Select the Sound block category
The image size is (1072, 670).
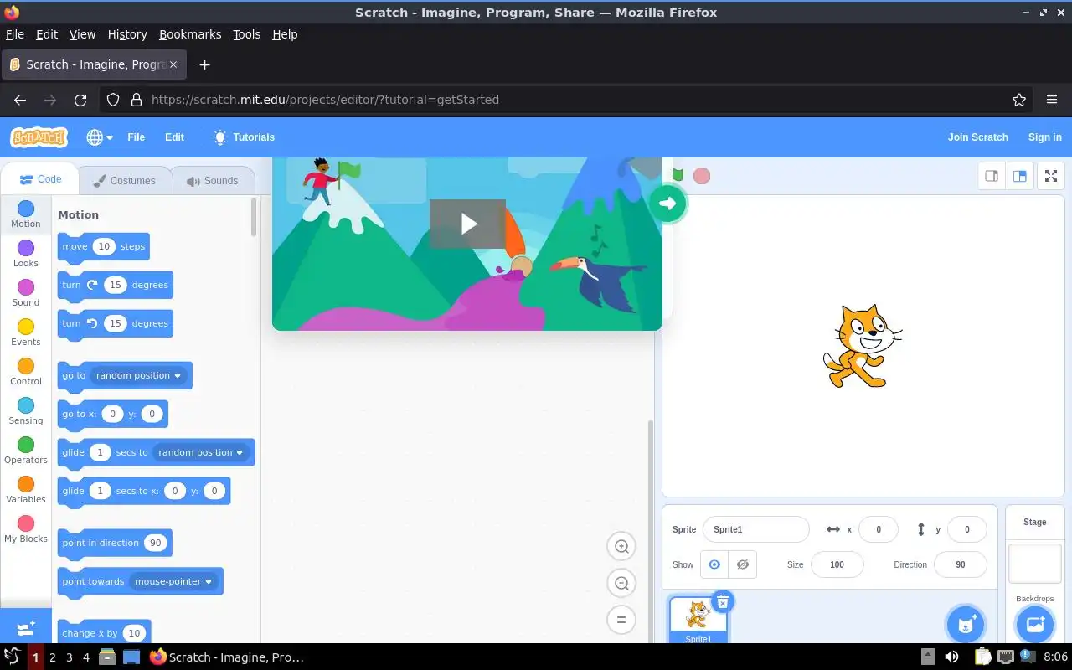(26, 293)
